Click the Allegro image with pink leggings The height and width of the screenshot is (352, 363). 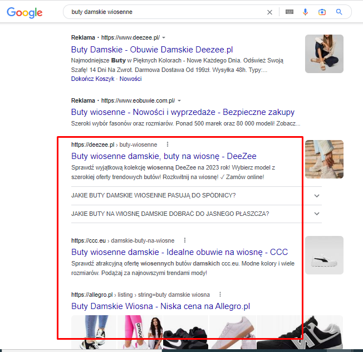click(x=140, y=332)
